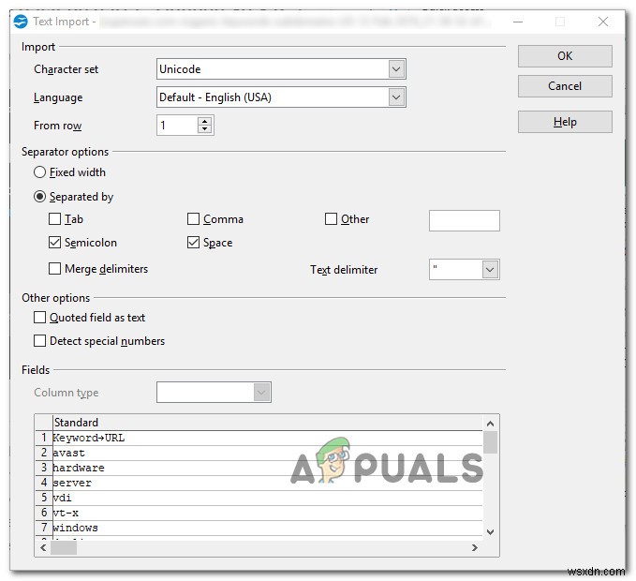Toggle Merge delimiters checkbox
This screenshot has height=581, width=636.
(54, 269)
